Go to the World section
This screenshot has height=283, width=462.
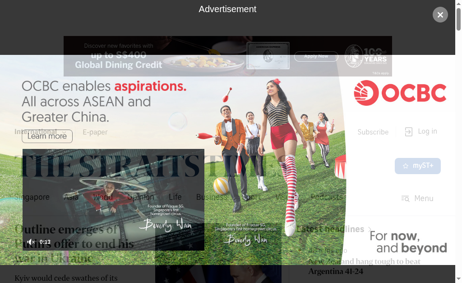point(103,197)
